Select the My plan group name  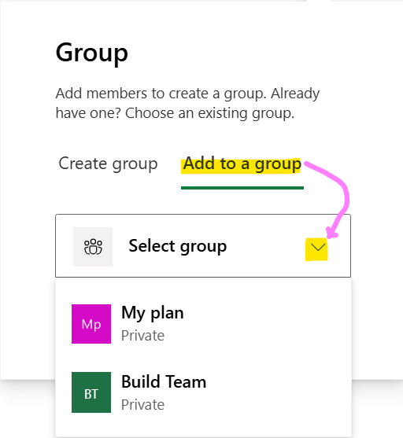(153, 313)
